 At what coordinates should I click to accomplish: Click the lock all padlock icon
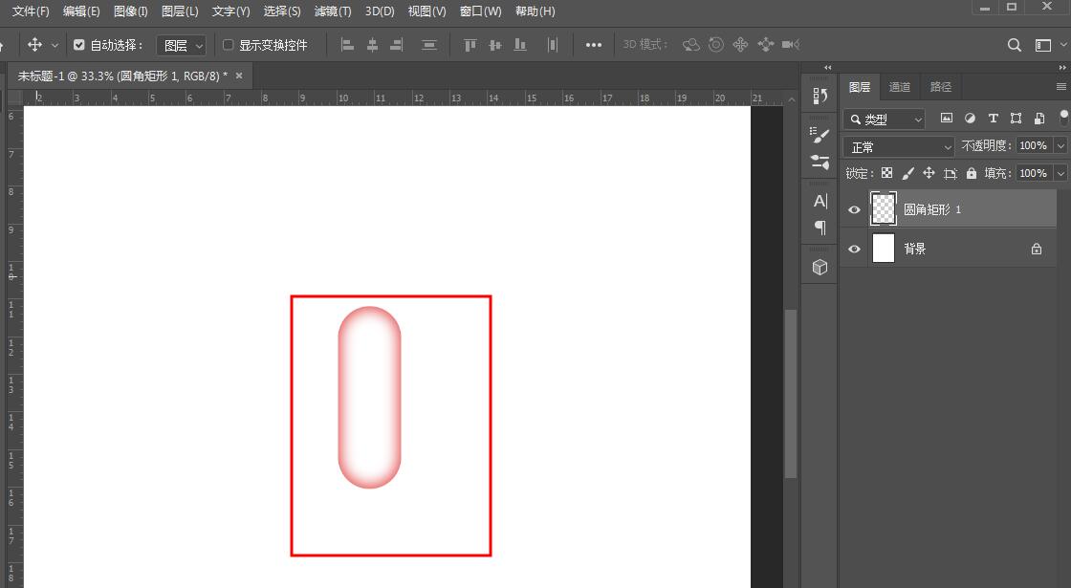[x=971, y=173]
